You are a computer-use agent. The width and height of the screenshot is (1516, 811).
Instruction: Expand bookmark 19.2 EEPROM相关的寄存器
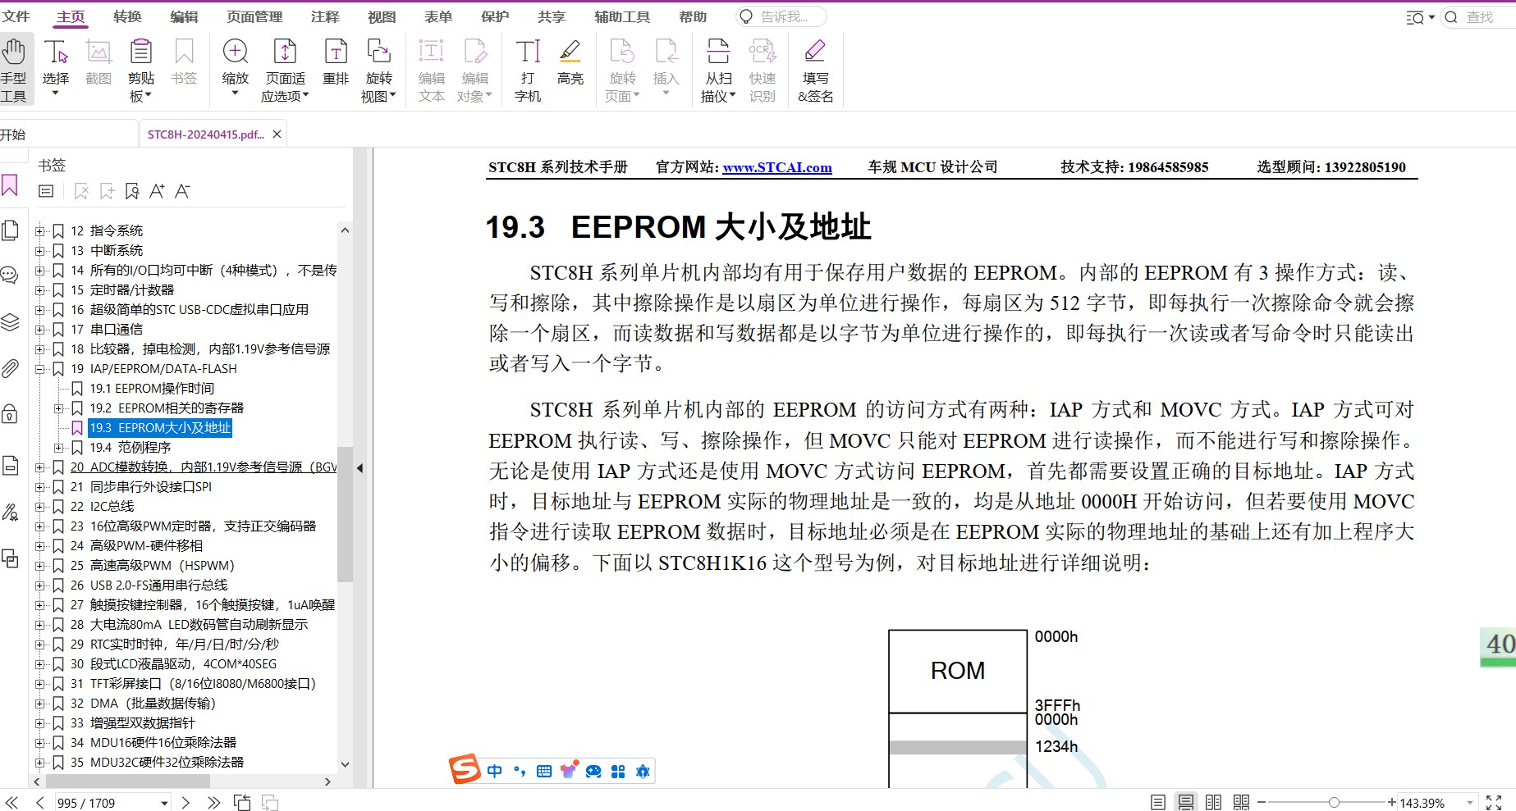tap(58, 408)
